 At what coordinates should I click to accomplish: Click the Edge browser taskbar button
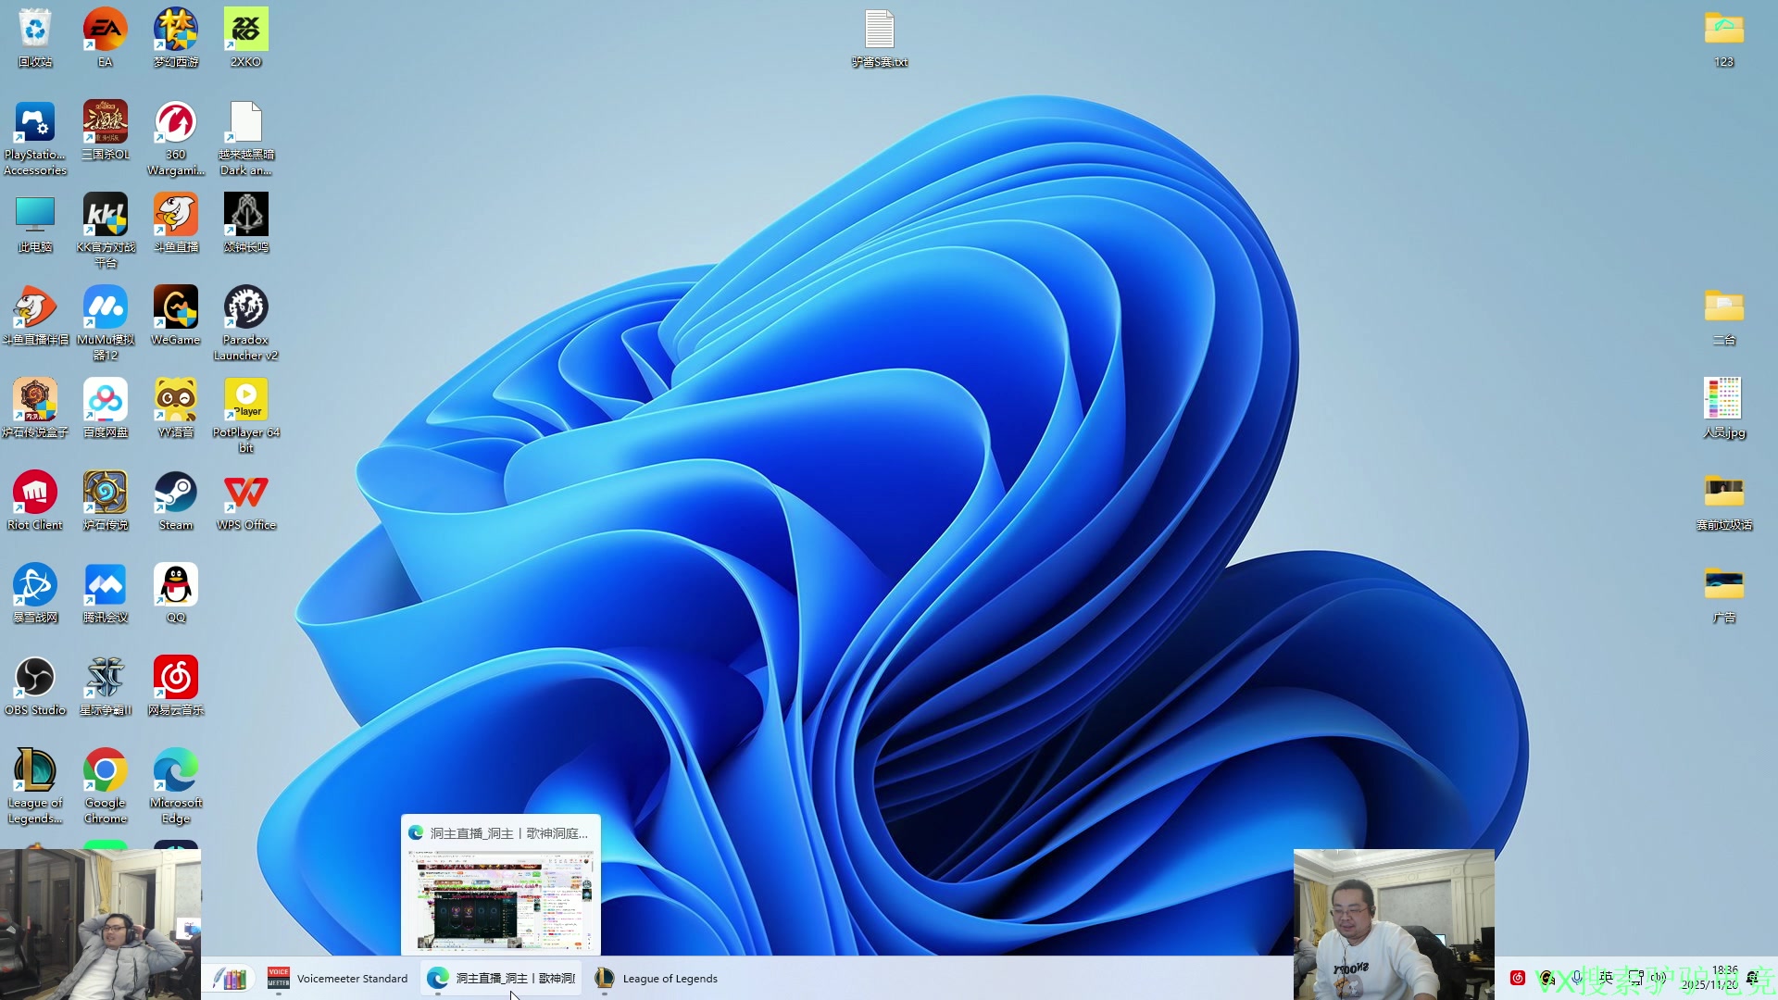pyautogui.click(x=502, y=979)
